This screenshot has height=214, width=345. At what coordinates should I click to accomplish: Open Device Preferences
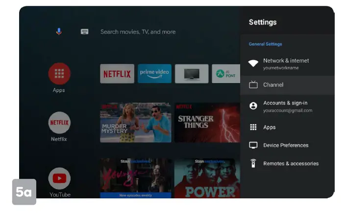(287, 145)
